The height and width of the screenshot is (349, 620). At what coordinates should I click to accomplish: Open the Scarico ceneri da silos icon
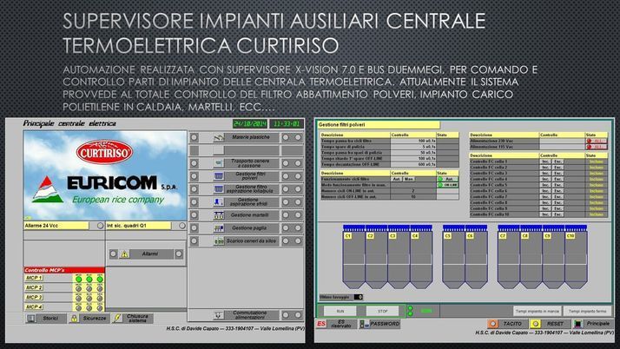tap(219, 241)
